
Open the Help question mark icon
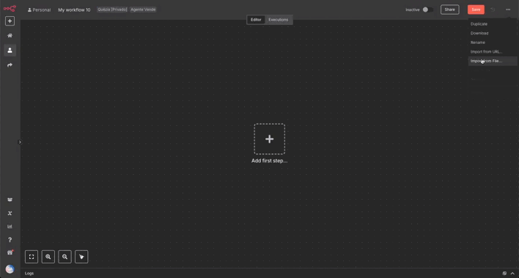(10, 240)
